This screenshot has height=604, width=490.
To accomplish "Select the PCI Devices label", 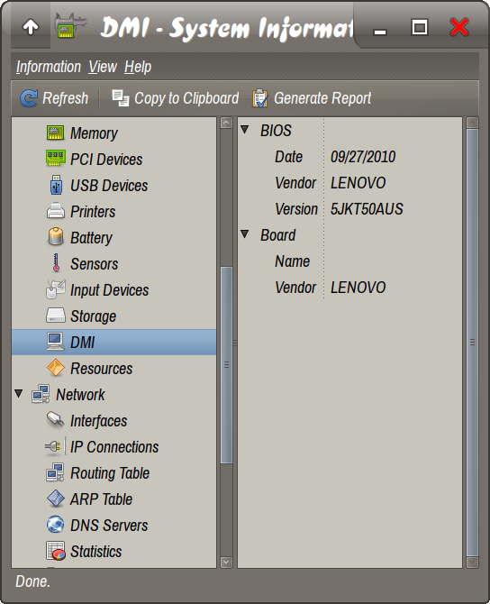I will pos(106,160).
